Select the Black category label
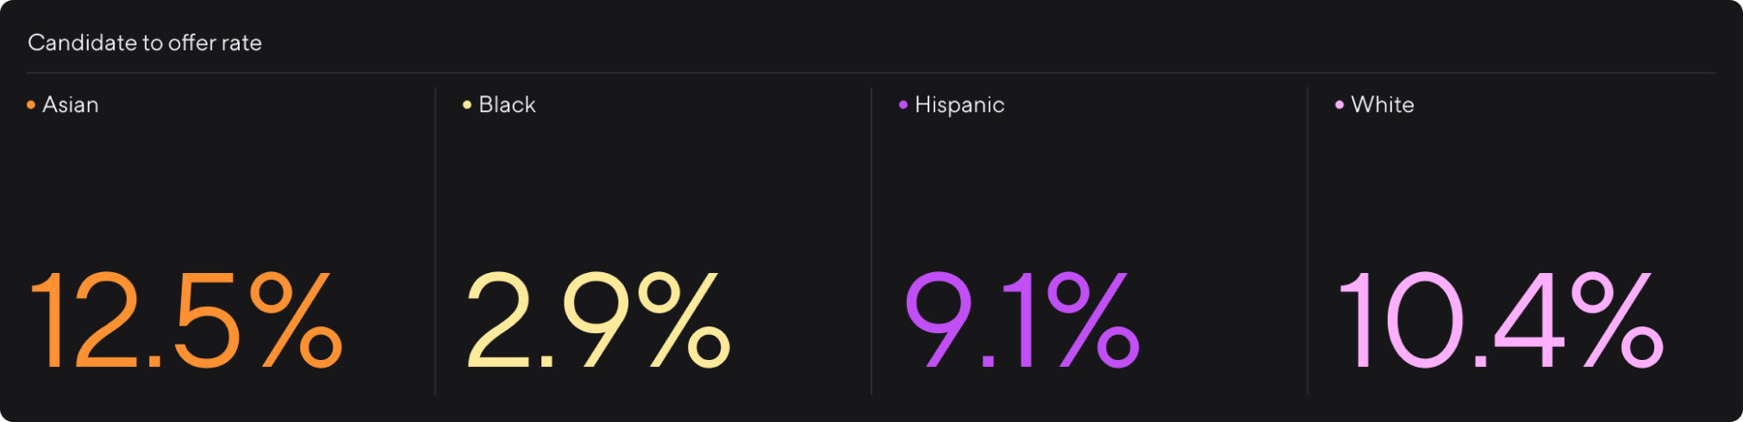 507,105
